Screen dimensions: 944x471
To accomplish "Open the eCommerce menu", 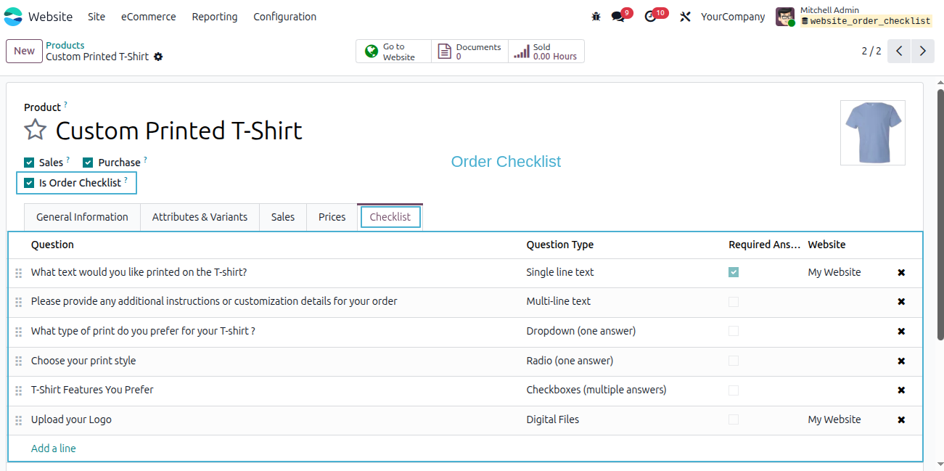I will [x=149, y=17].
